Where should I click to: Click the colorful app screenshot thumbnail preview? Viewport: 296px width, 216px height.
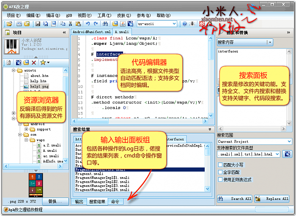pos(36,185)
